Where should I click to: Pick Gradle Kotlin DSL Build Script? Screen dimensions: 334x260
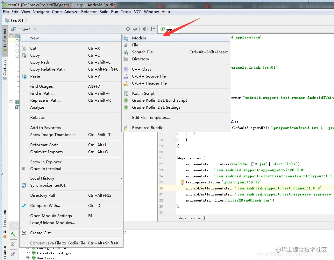(176, 100)
